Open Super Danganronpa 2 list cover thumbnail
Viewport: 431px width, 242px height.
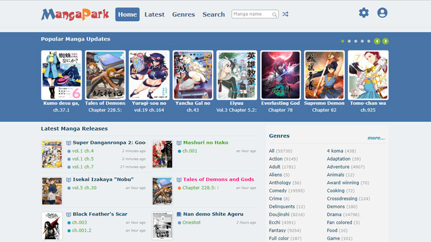pyautogui.click(x=52, y=154)
